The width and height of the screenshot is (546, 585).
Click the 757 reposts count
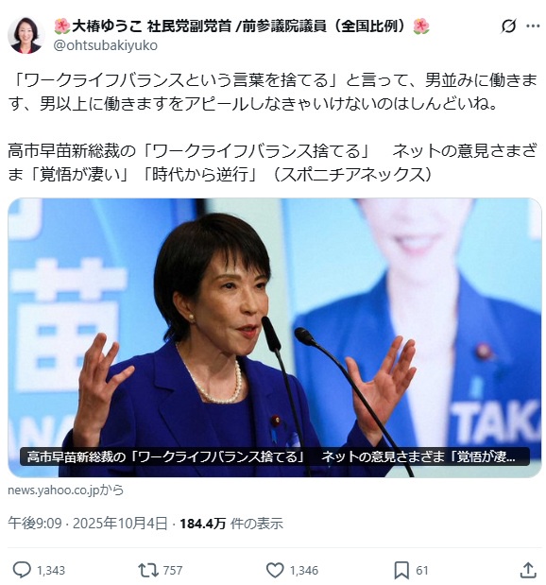173,570
